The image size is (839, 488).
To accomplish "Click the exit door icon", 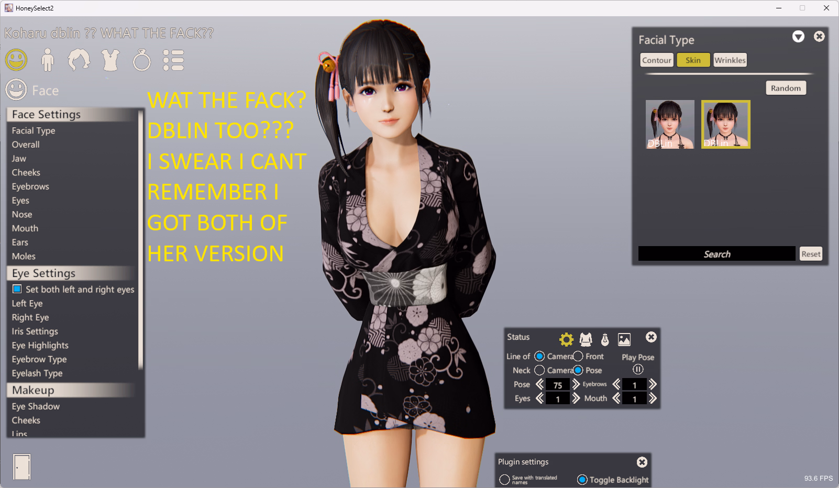I will 22,467.
